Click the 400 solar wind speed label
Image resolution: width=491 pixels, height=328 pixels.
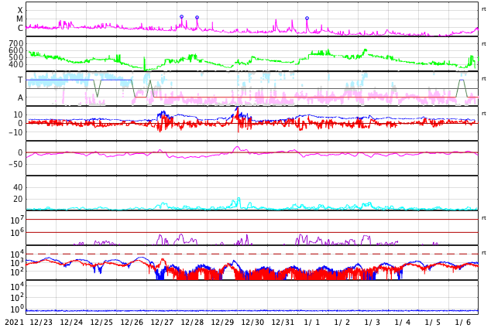[x=16, y=64]
